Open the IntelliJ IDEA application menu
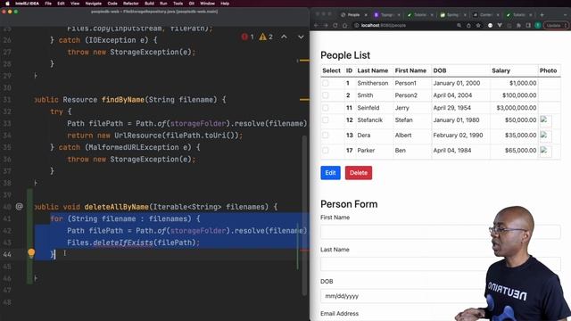The height and width of the screenshot is (321, 571). tap(27, 4)
